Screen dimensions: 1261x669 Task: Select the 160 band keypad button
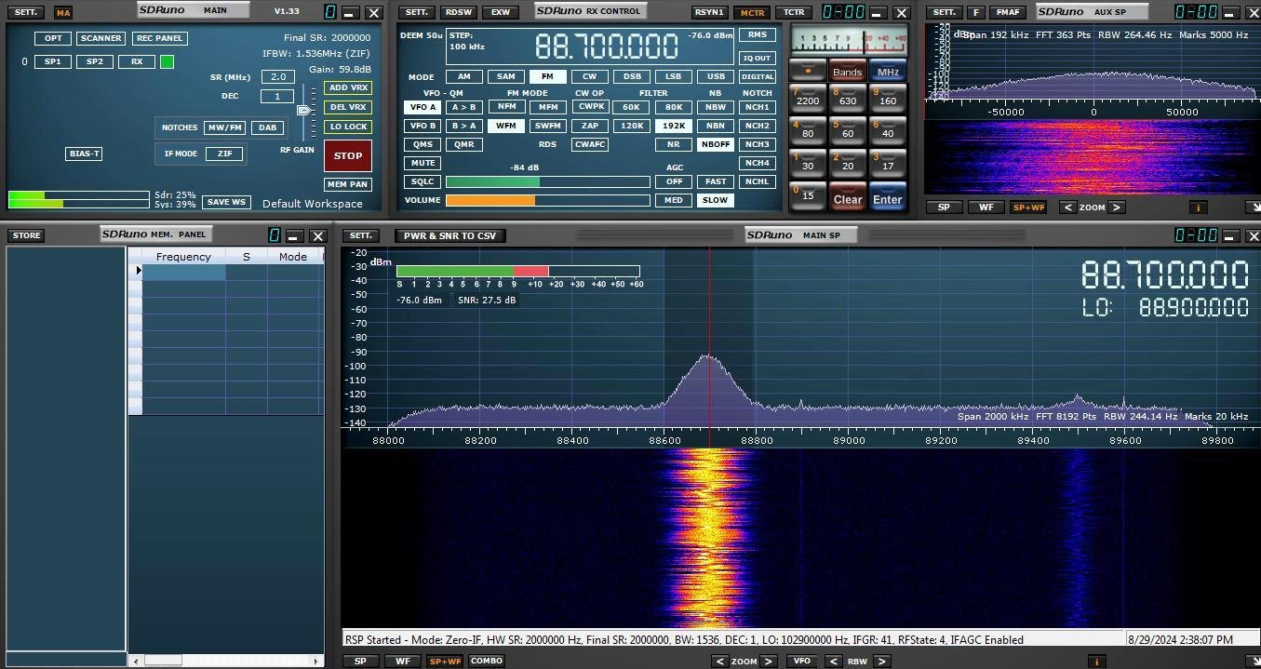coord(888,99)
